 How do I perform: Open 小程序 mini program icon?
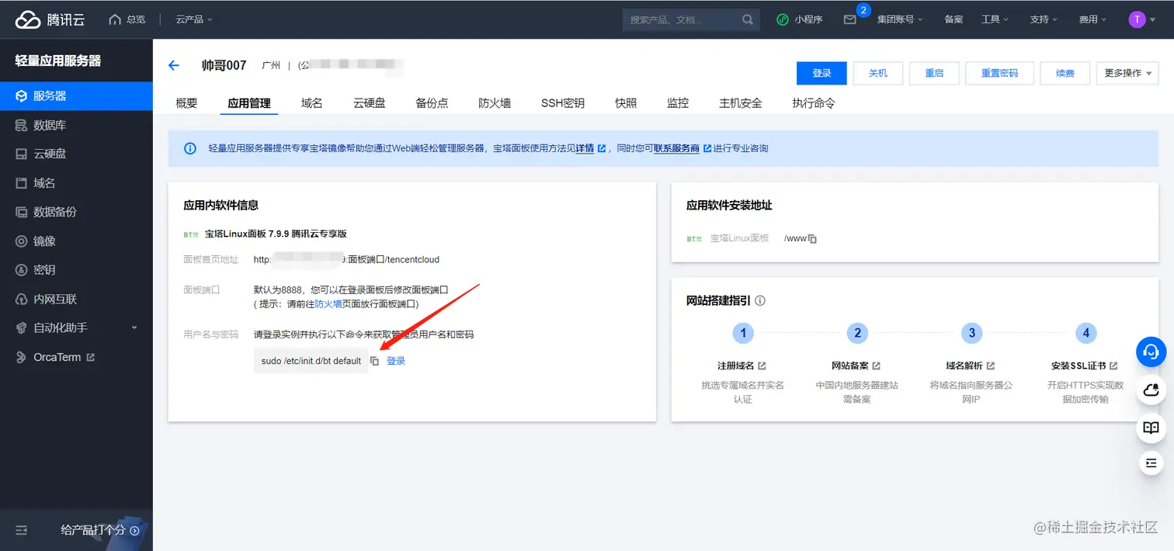[x=800, y=19]
